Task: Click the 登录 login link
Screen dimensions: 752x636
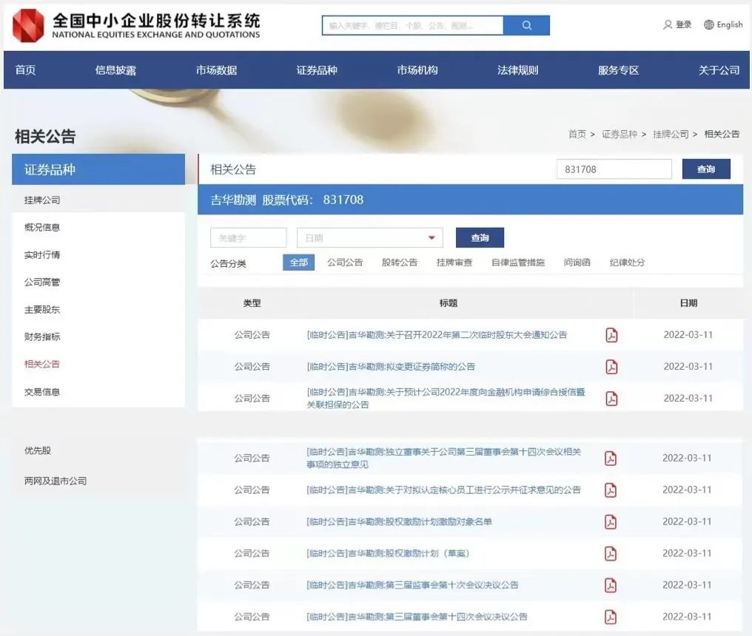Action: [x=683, y=24]
